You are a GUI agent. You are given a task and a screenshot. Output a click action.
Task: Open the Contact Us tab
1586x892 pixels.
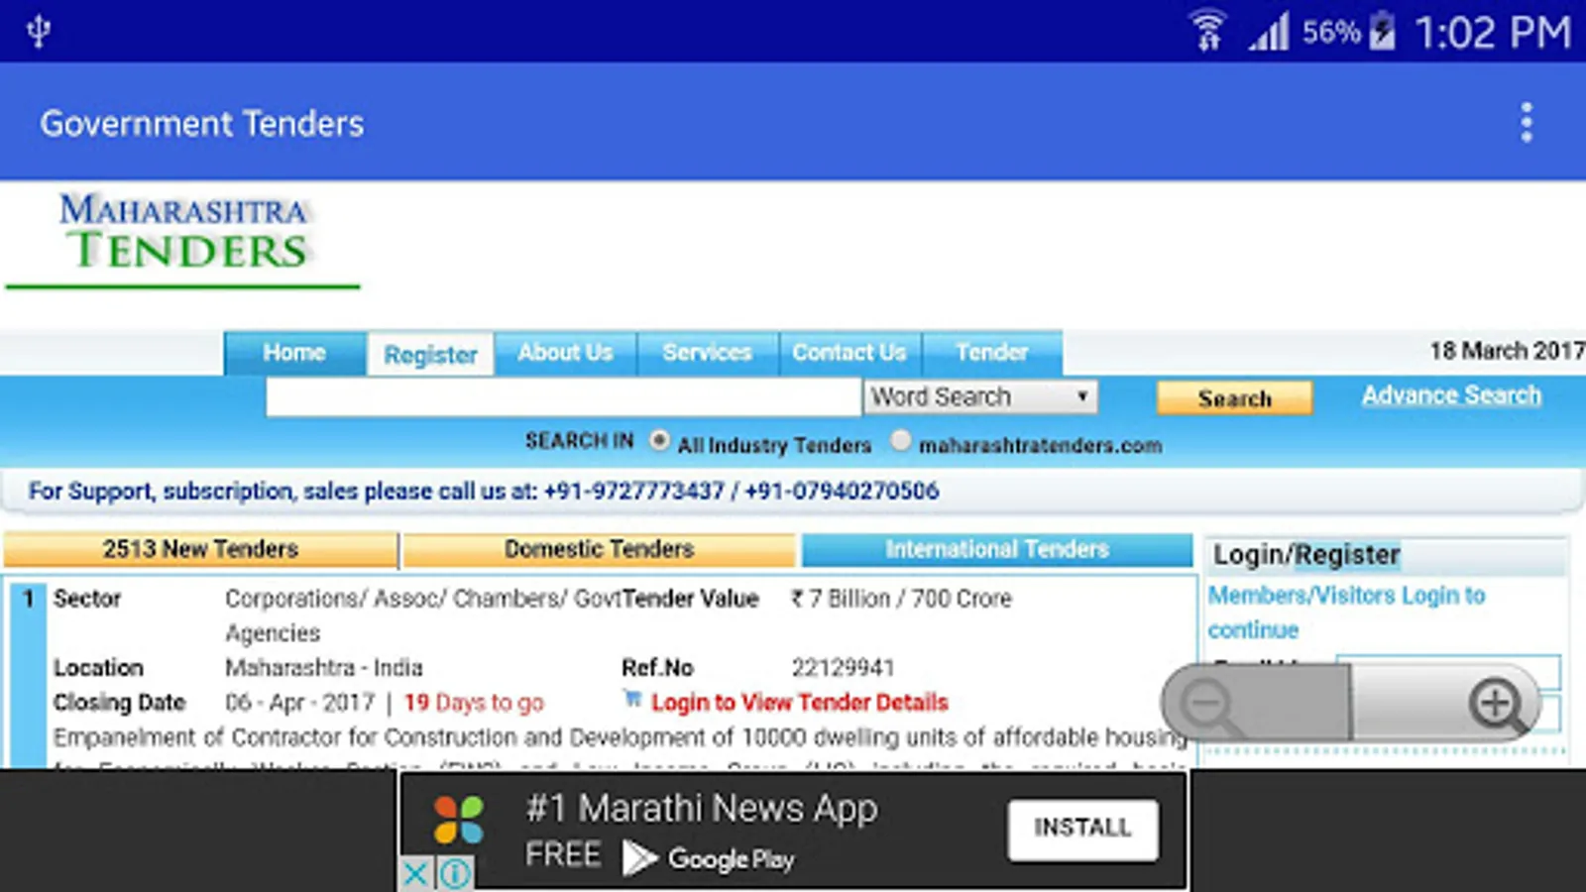(850, 353)
